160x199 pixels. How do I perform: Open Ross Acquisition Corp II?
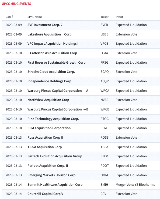coord(45,138)
